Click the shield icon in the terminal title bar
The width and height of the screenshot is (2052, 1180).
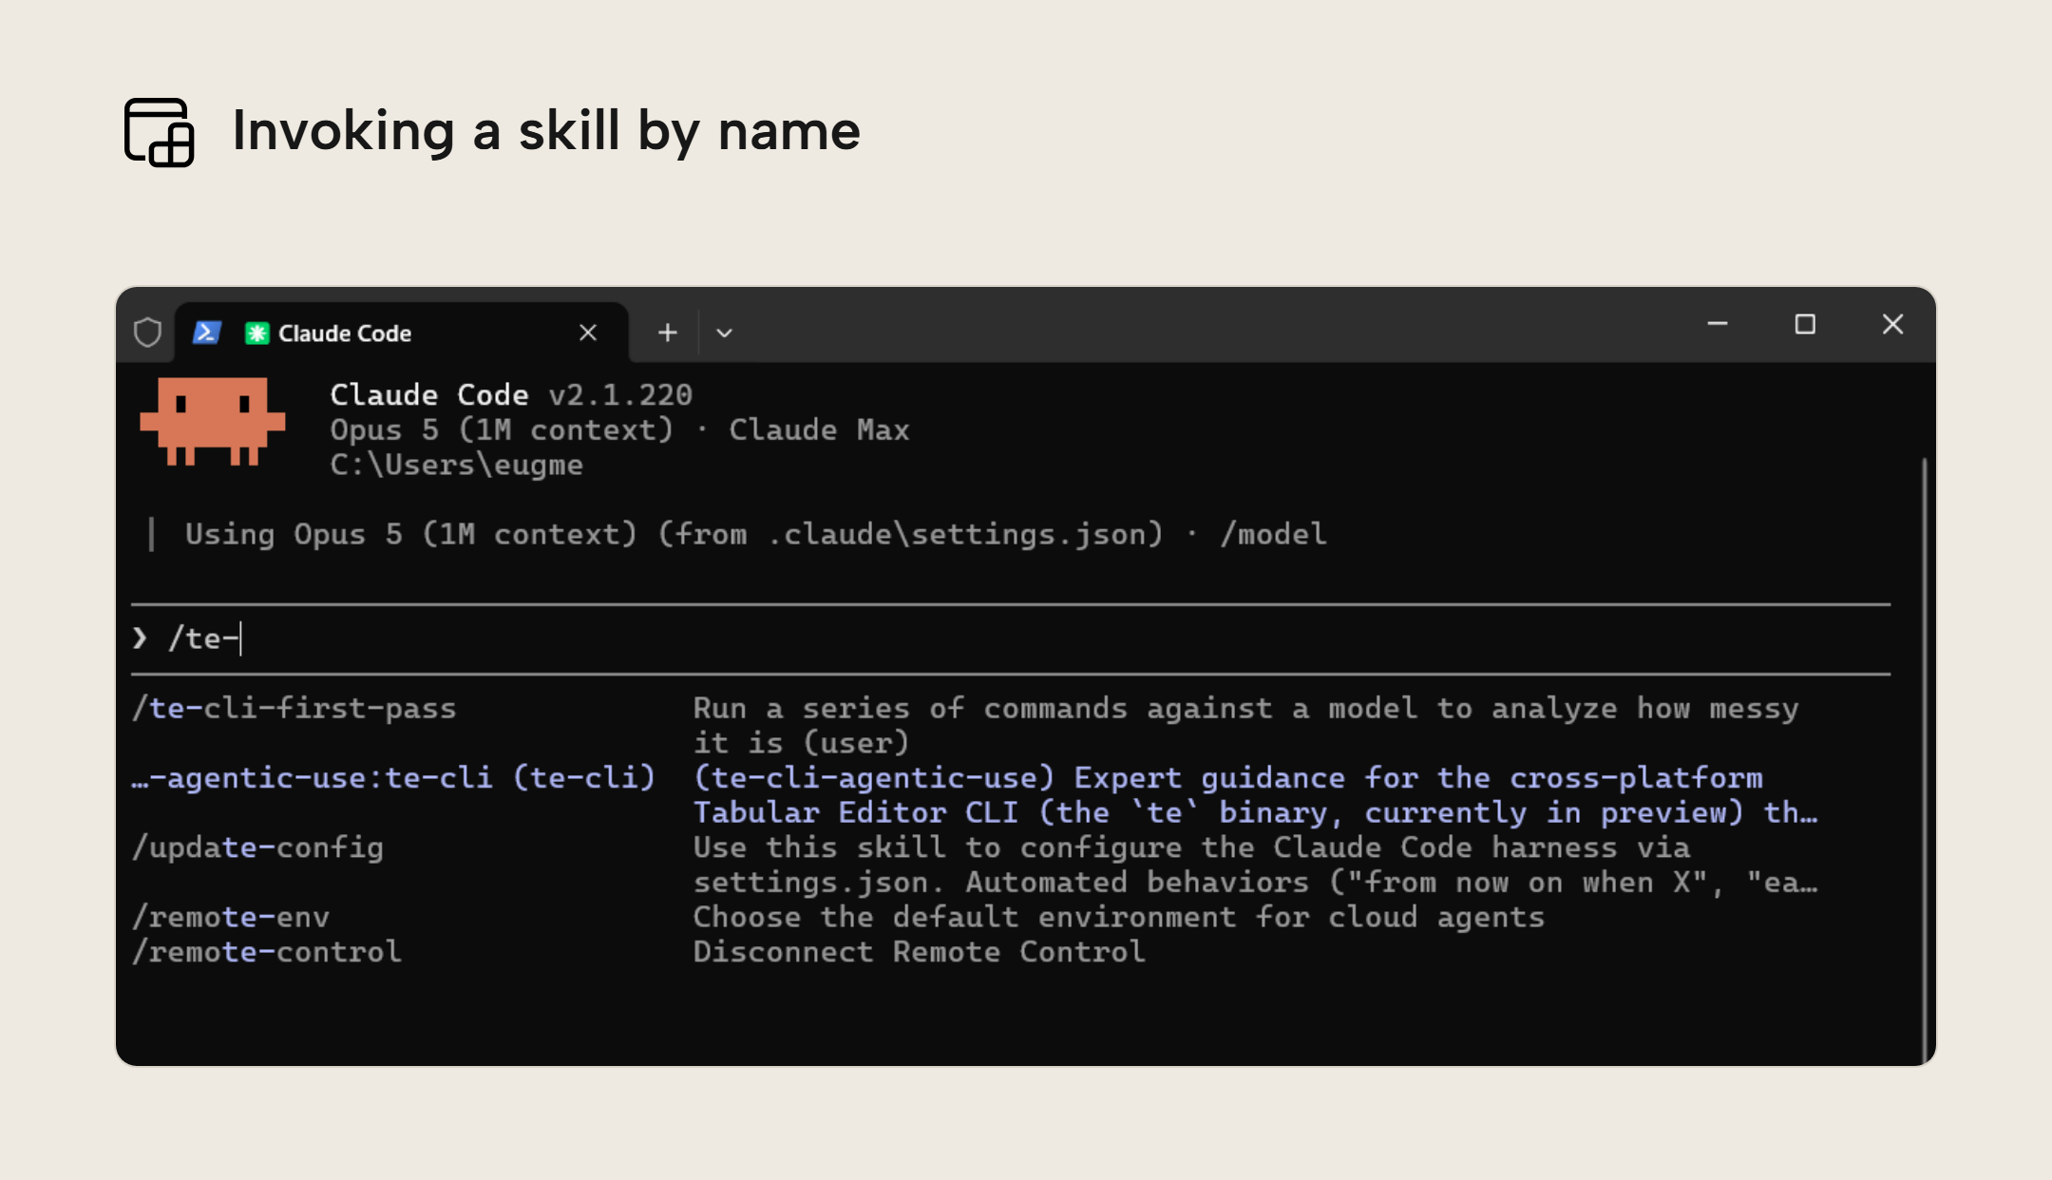[x=147, y=333]
